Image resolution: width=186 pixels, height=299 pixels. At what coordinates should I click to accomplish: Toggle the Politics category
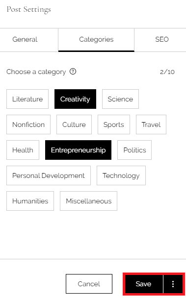click(134, 150)
